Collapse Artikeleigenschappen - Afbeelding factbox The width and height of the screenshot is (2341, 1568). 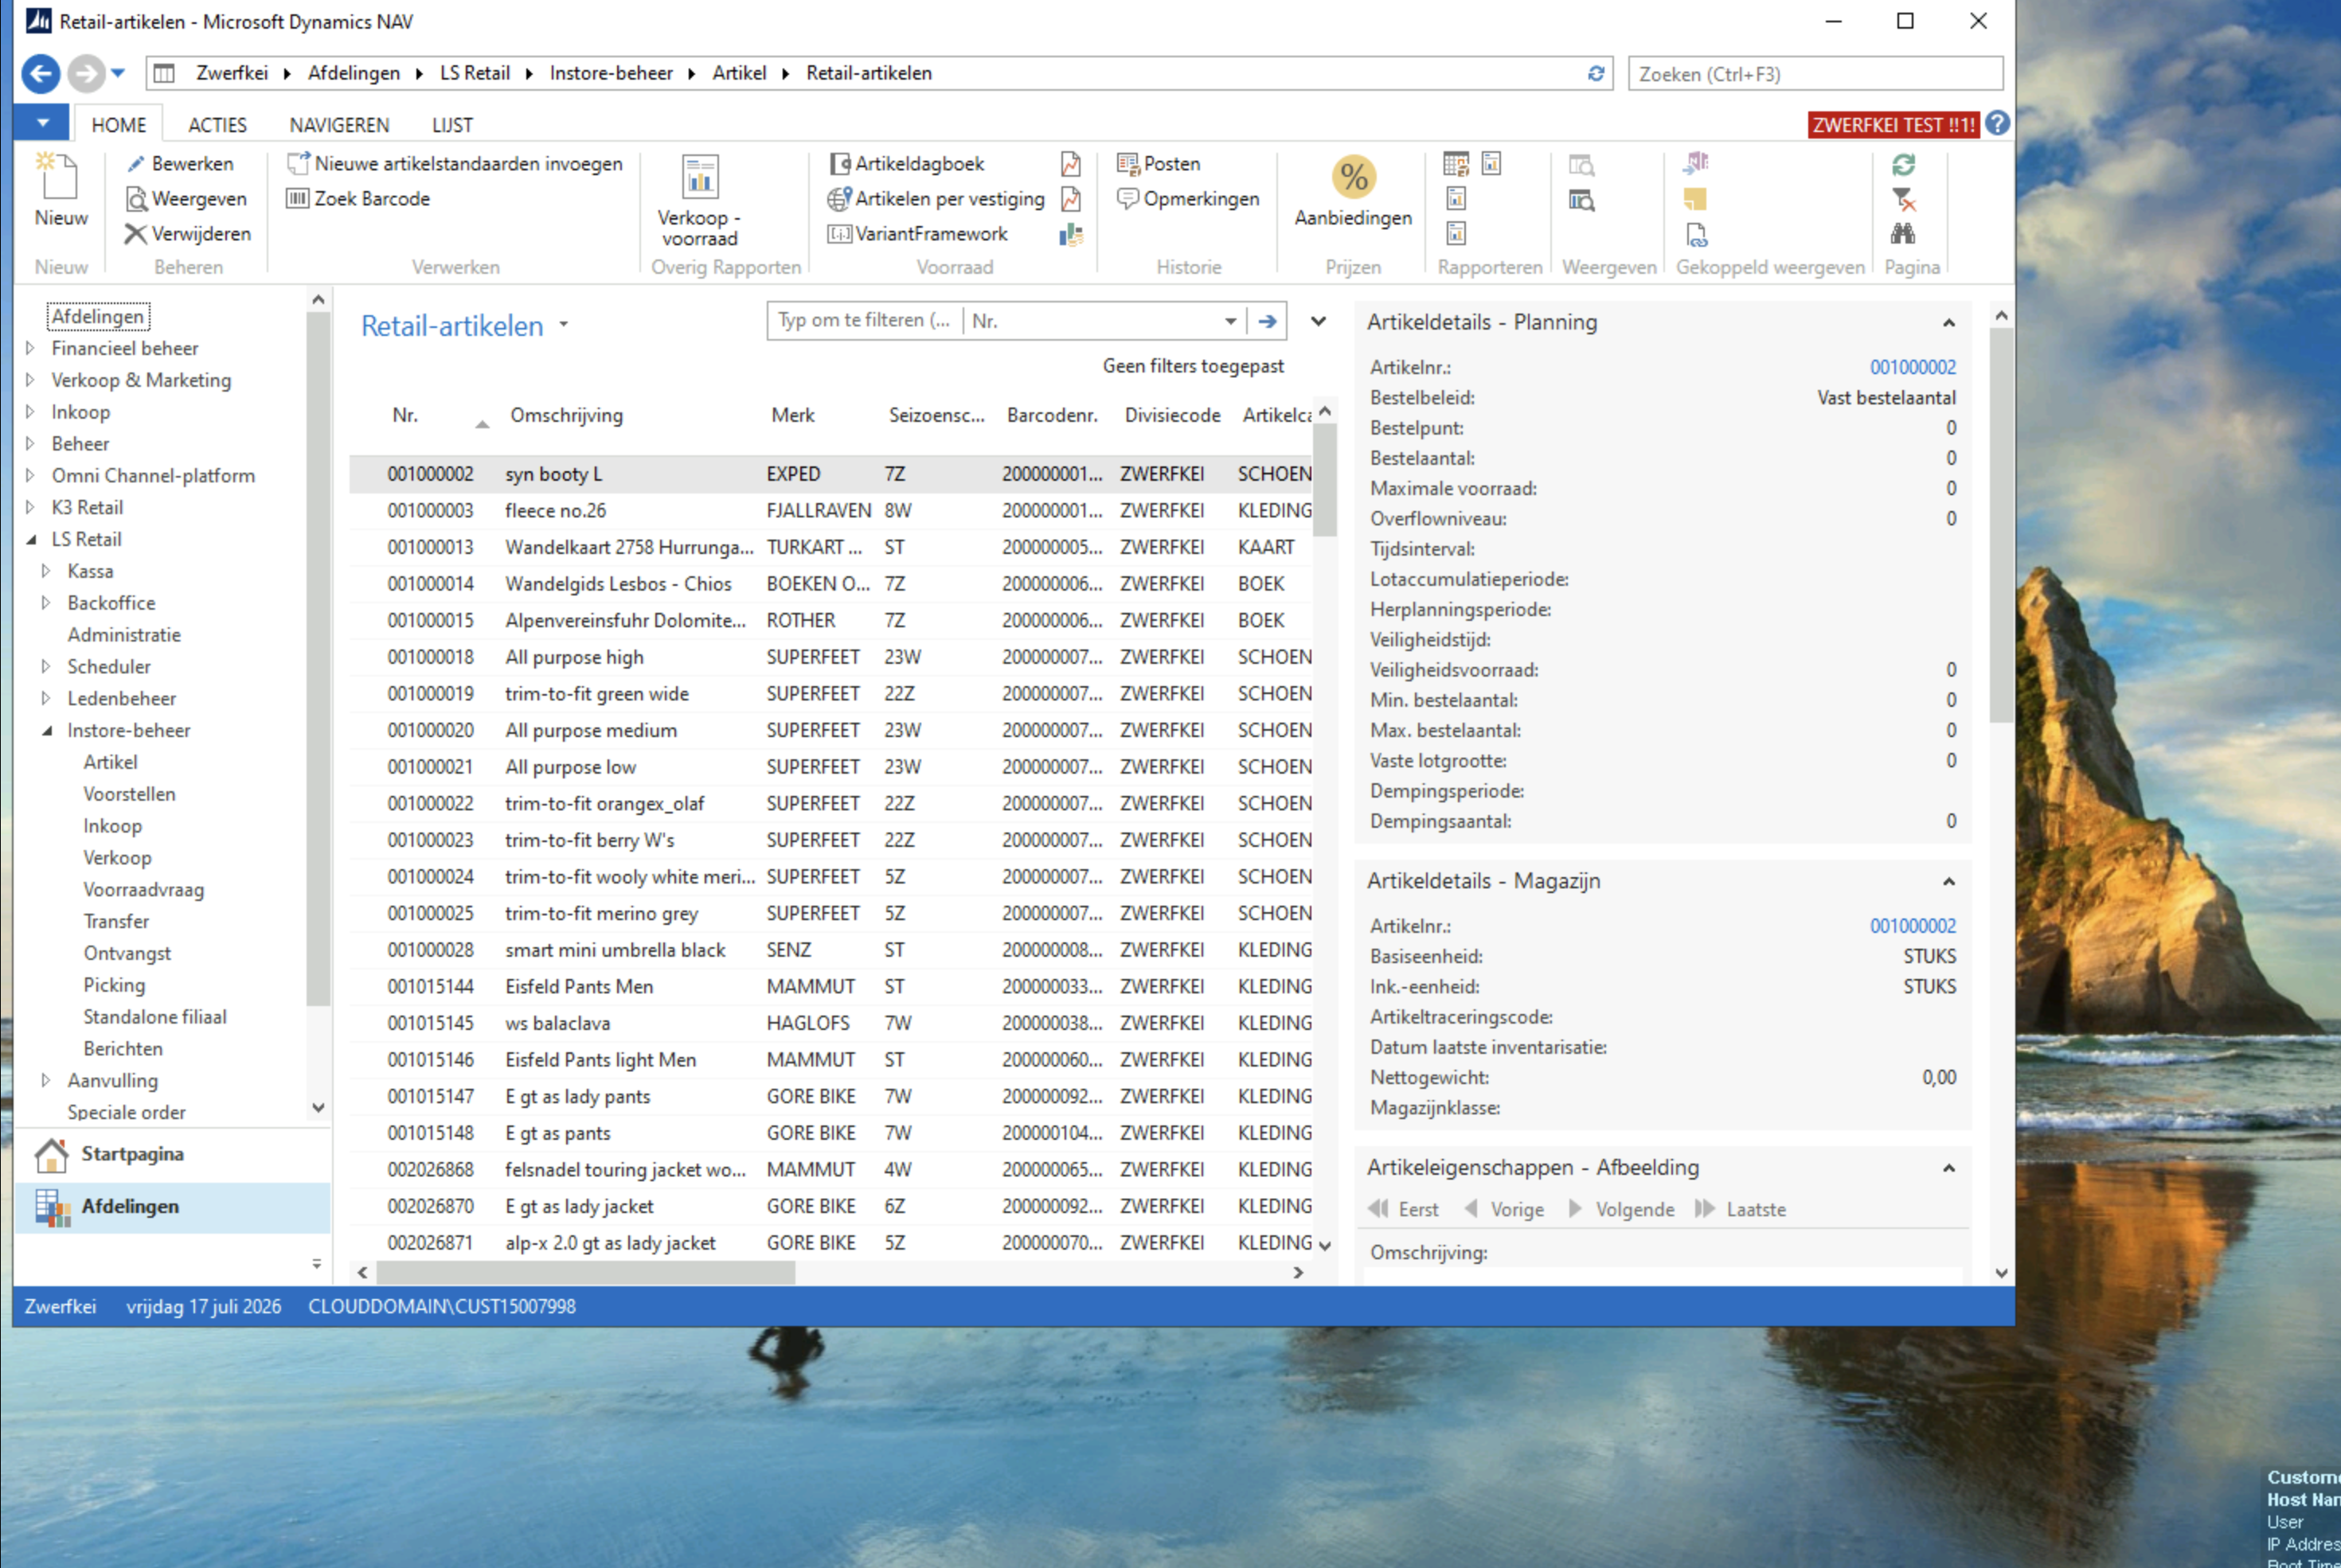click(x=1948, y=1168)
